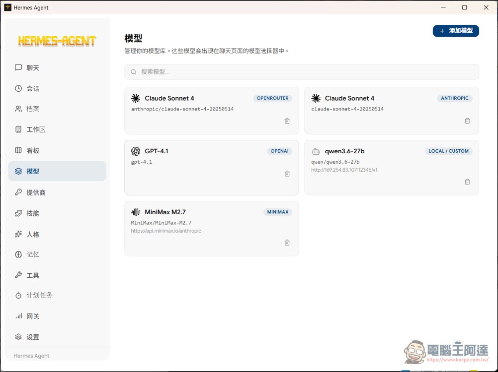Select MiniMax/MiniMax-M2.7 model ID text
This screenshot has height=372, width=498.
[x=162, y=223]
